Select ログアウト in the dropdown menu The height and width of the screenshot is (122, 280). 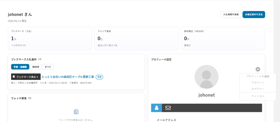click(x=254, y=89)
